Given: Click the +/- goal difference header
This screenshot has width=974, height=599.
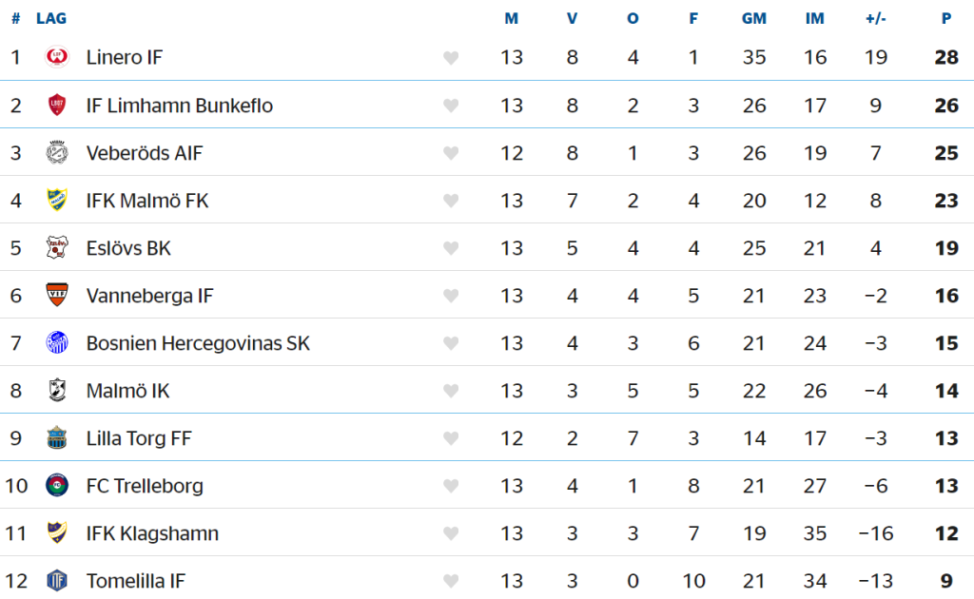Looking at the screenshot, I should [876, 19].
